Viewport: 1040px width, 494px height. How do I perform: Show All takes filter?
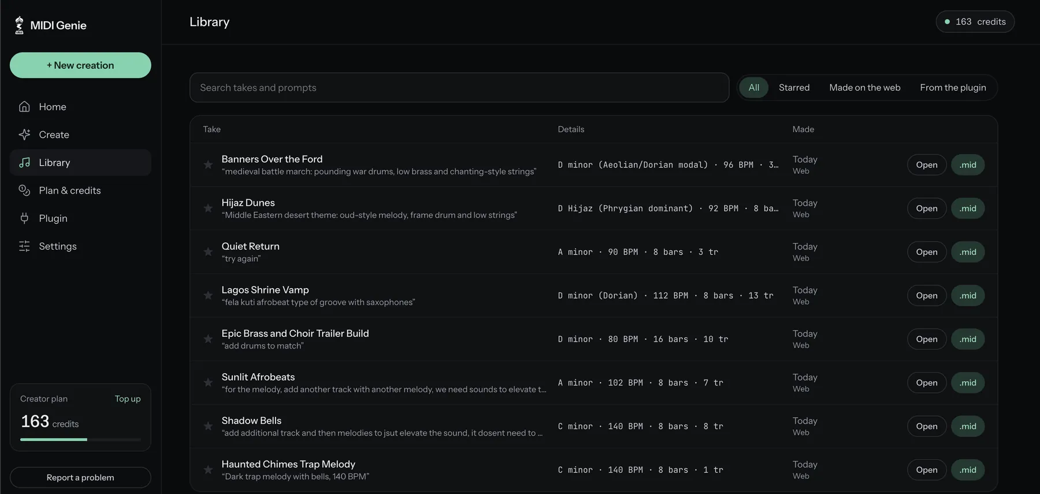tap(754, 88)
